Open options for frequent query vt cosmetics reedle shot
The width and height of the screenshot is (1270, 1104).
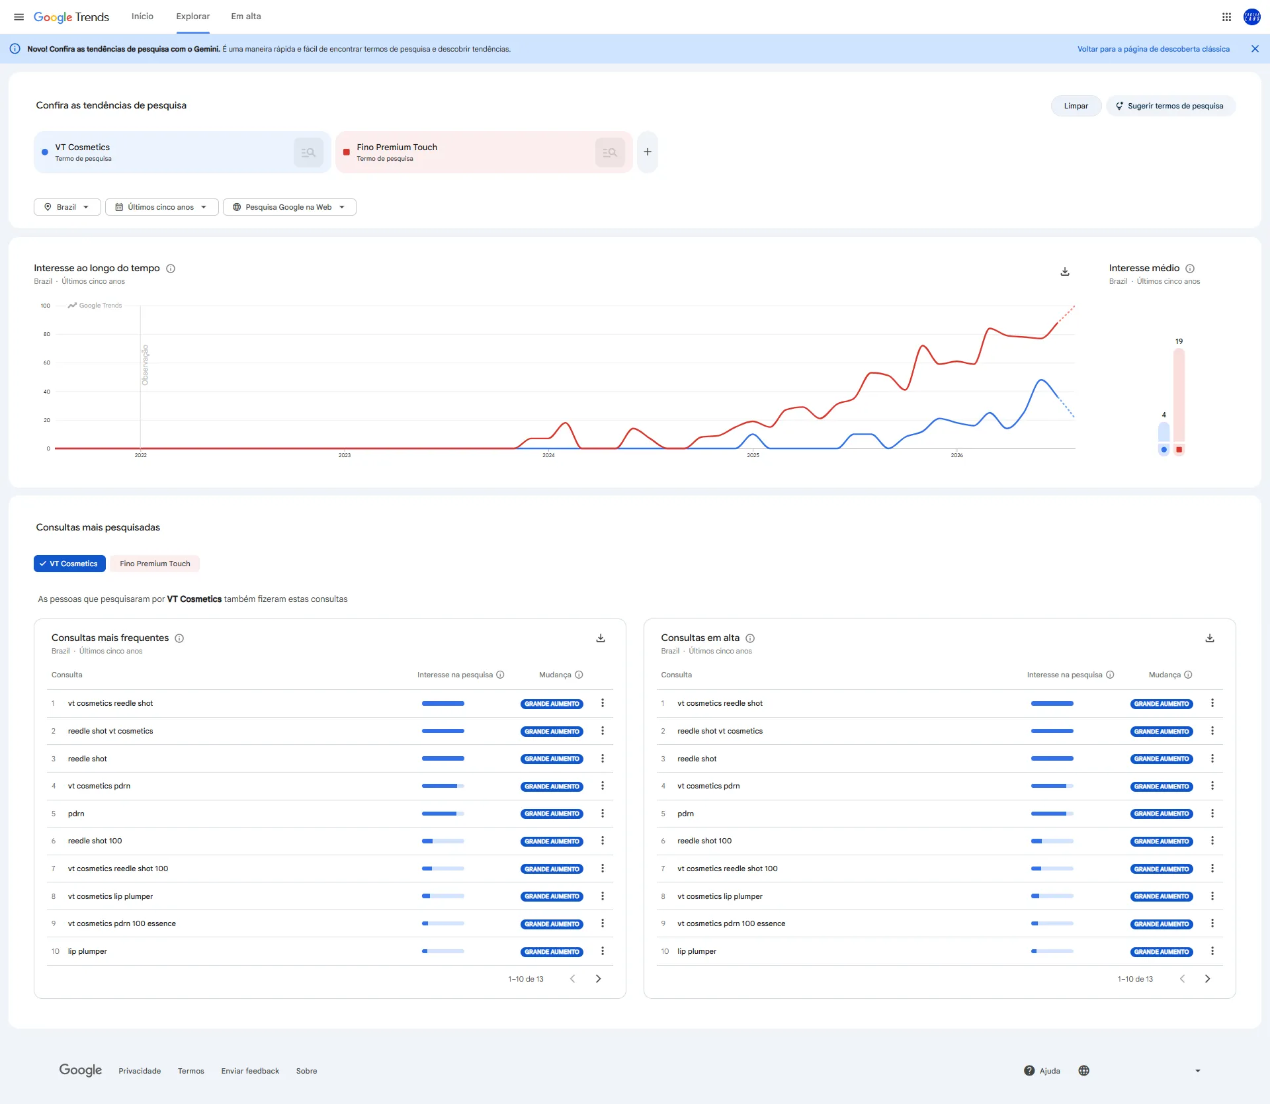pos(603,703)
